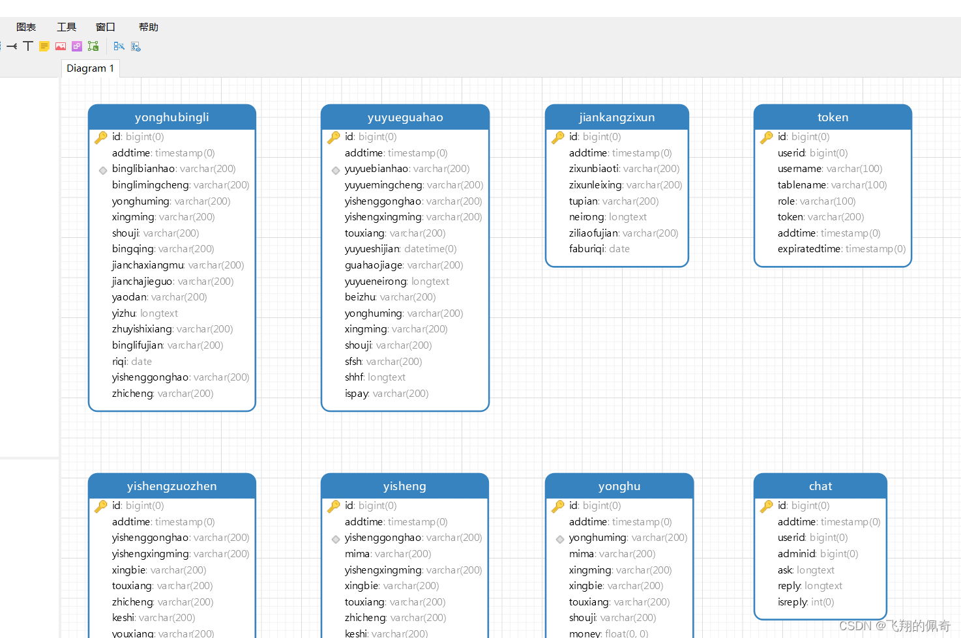961x638 pixels.
Task: Click the youxiang field in yishengzuozhen
Action: pyautogui.click(x=163, y=633)
